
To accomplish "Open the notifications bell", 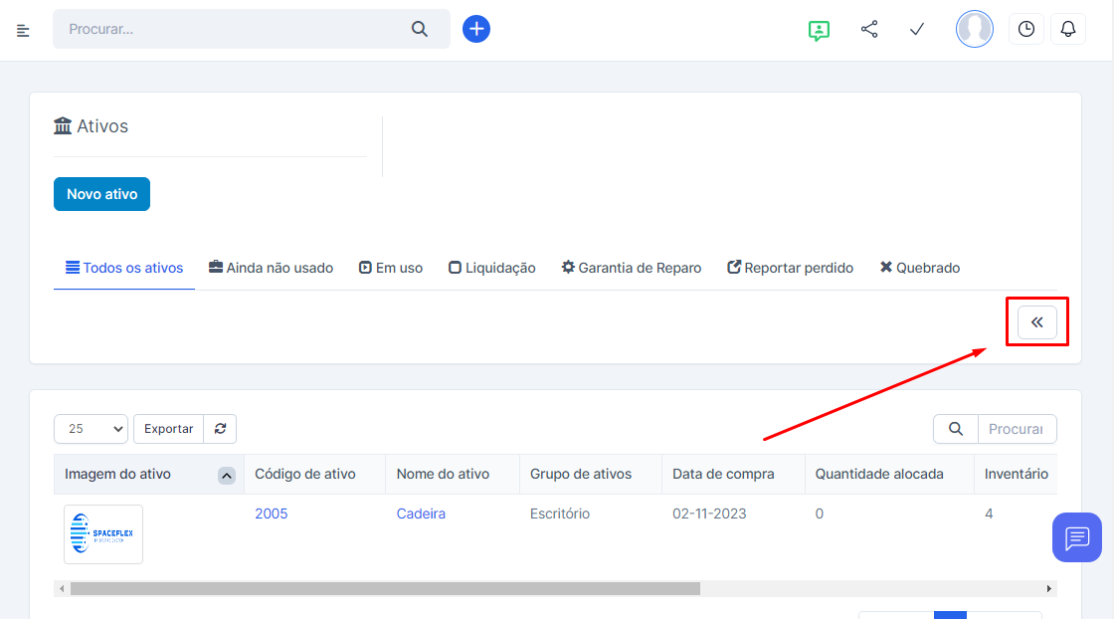I will (x=1068, y=30).
